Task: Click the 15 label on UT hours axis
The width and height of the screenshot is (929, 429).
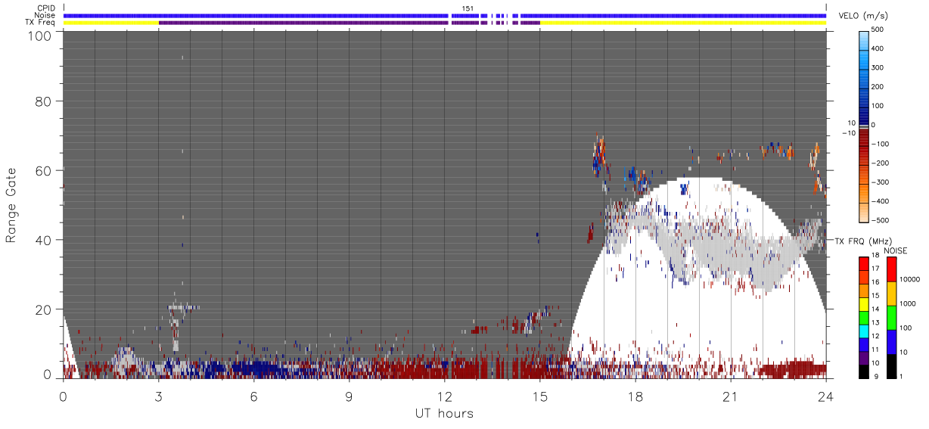Action: [x=540, y=396]
